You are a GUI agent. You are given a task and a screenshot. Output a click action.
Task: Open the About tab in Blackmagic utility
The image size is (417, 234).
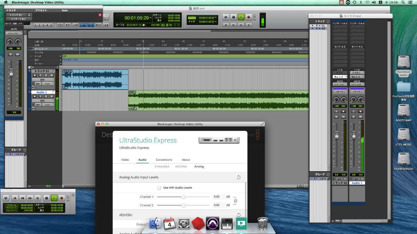point(186,160)
